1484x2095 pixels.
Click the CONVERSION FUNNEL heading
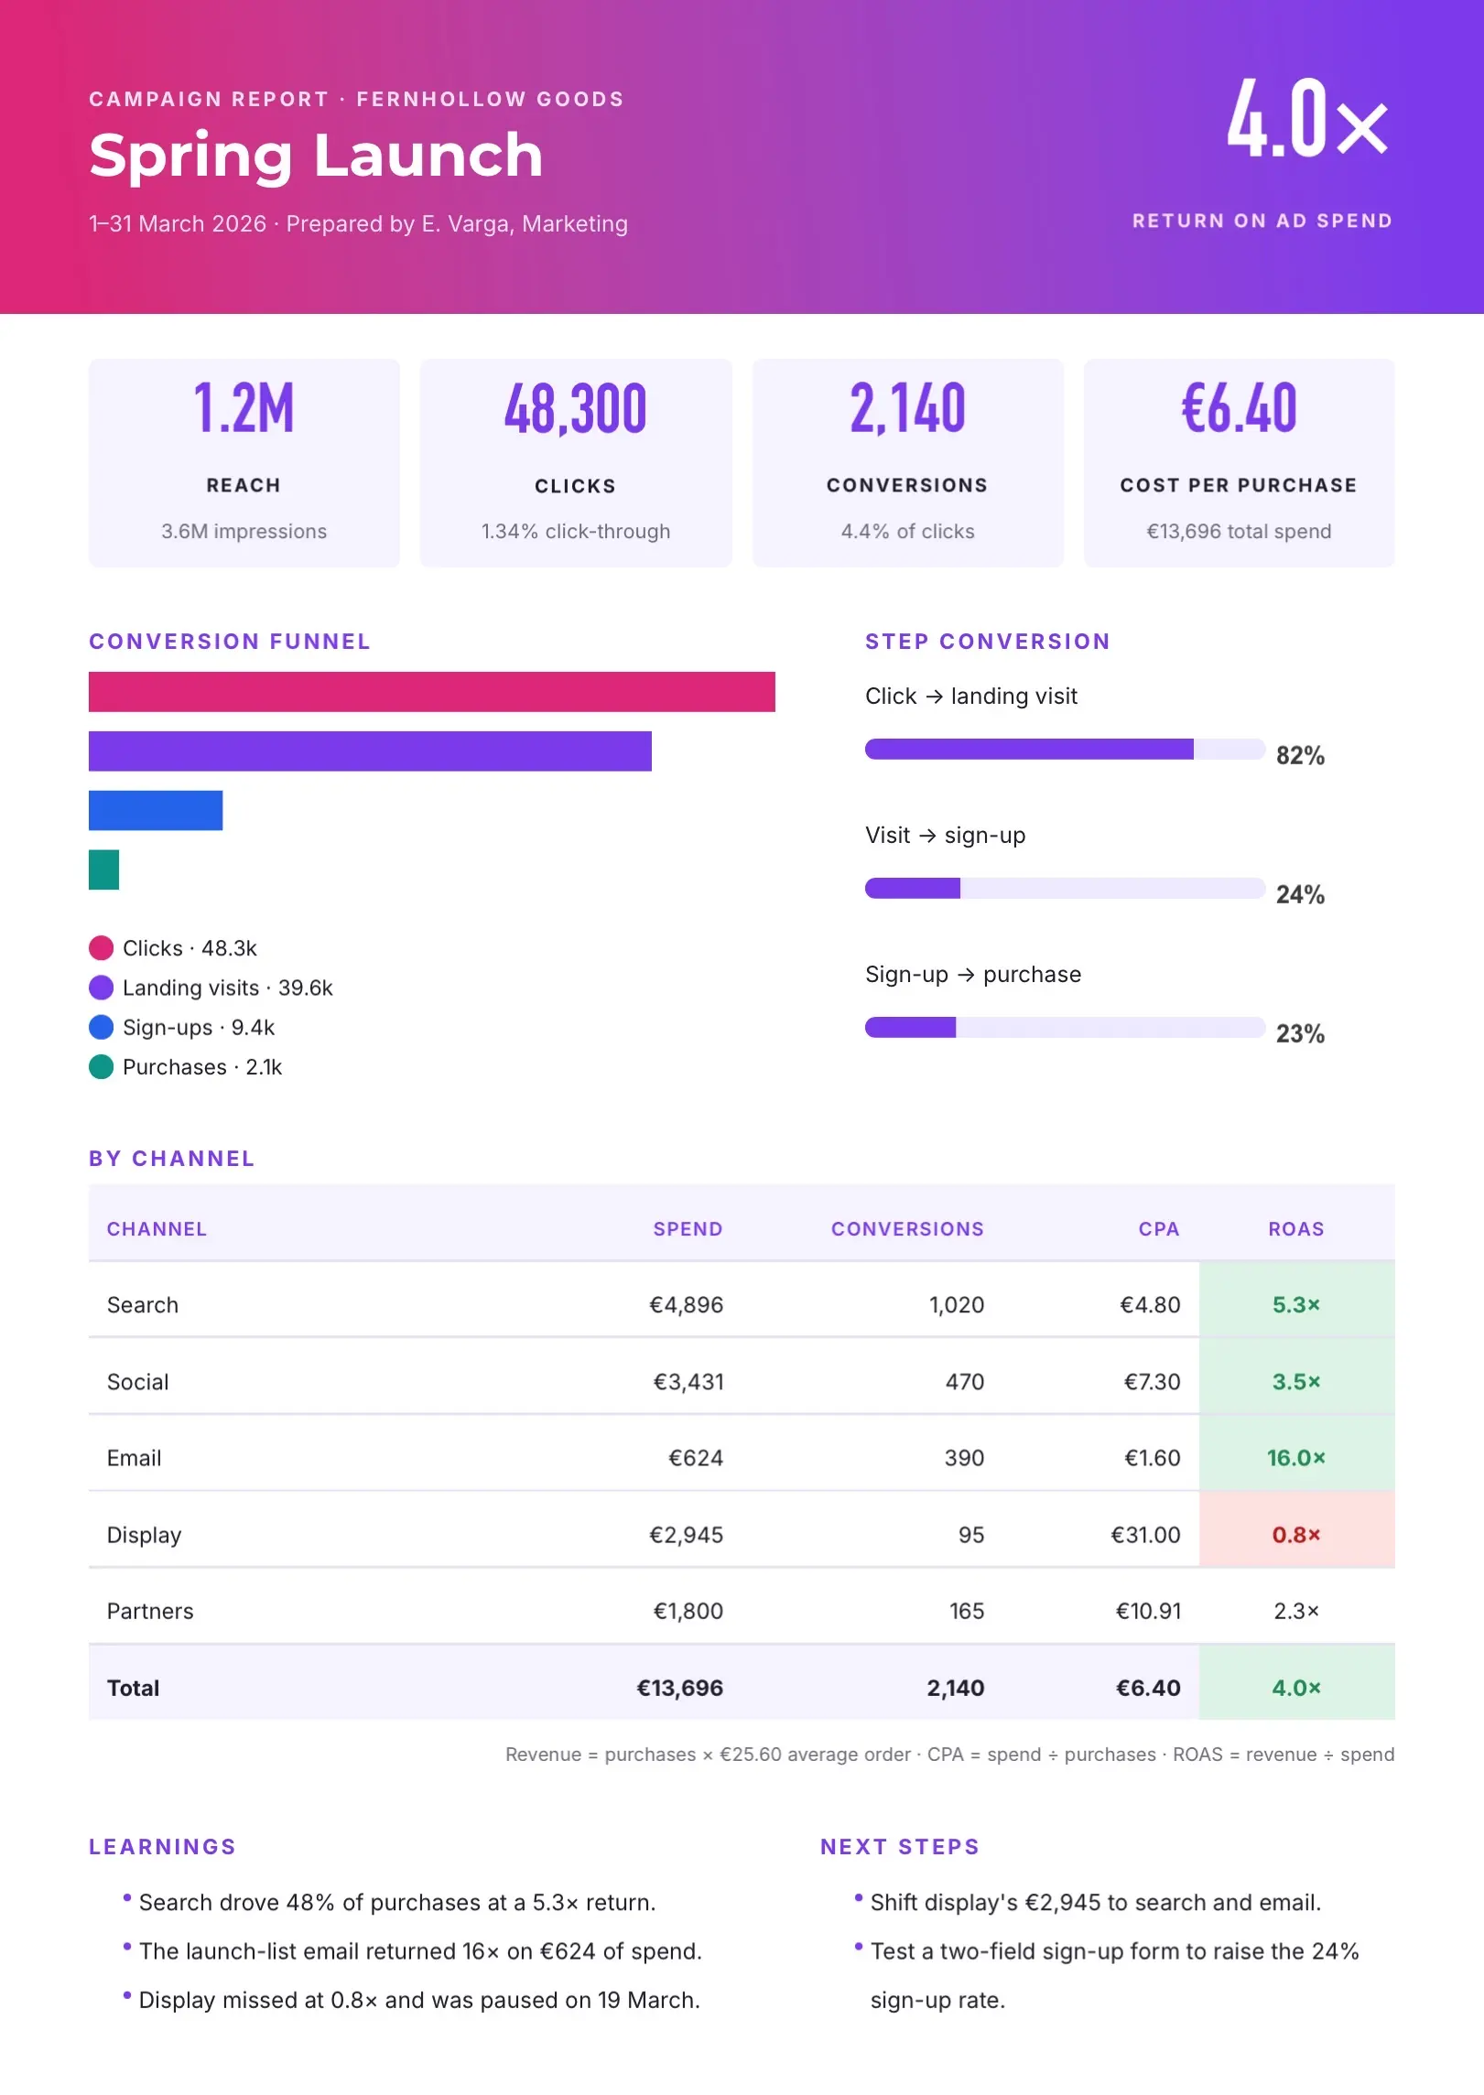[x=230, y=642]
